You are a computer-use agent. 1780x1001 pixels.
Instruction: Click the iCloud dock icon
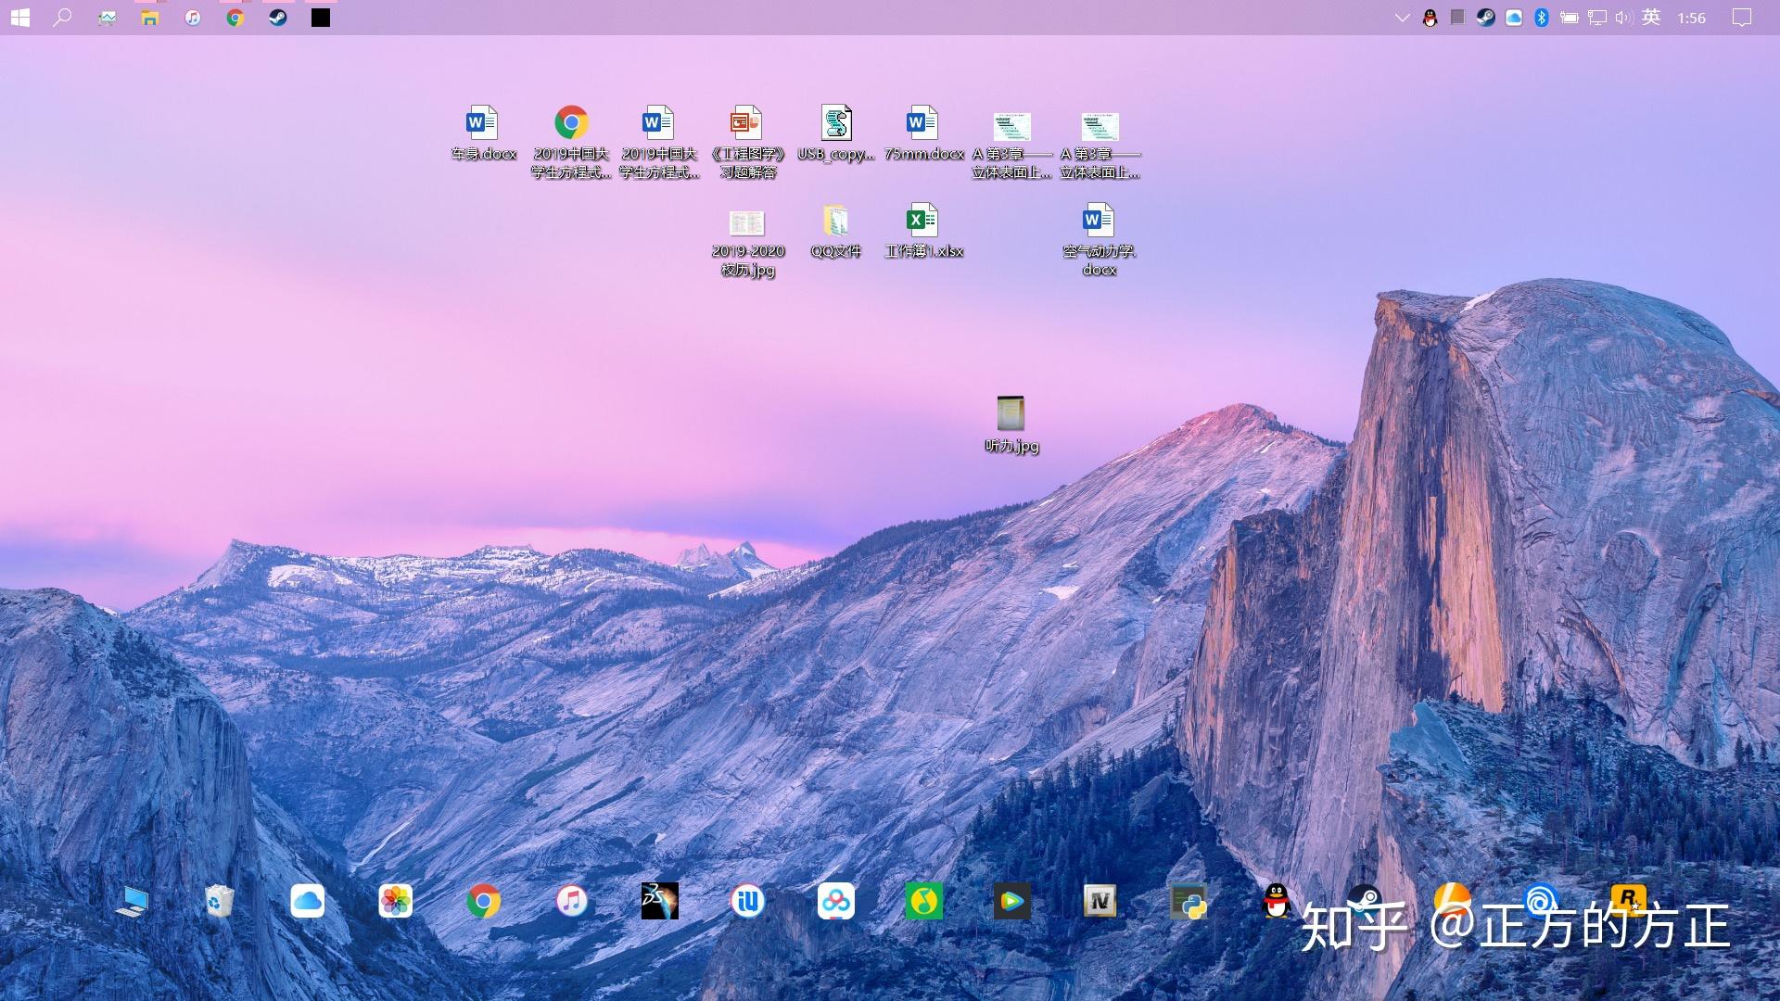click(307, 901)
